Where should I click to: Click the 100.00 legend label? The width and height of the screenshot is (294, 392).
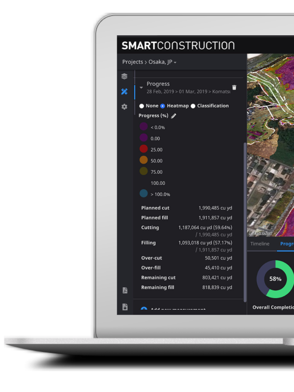click(158, 183)
